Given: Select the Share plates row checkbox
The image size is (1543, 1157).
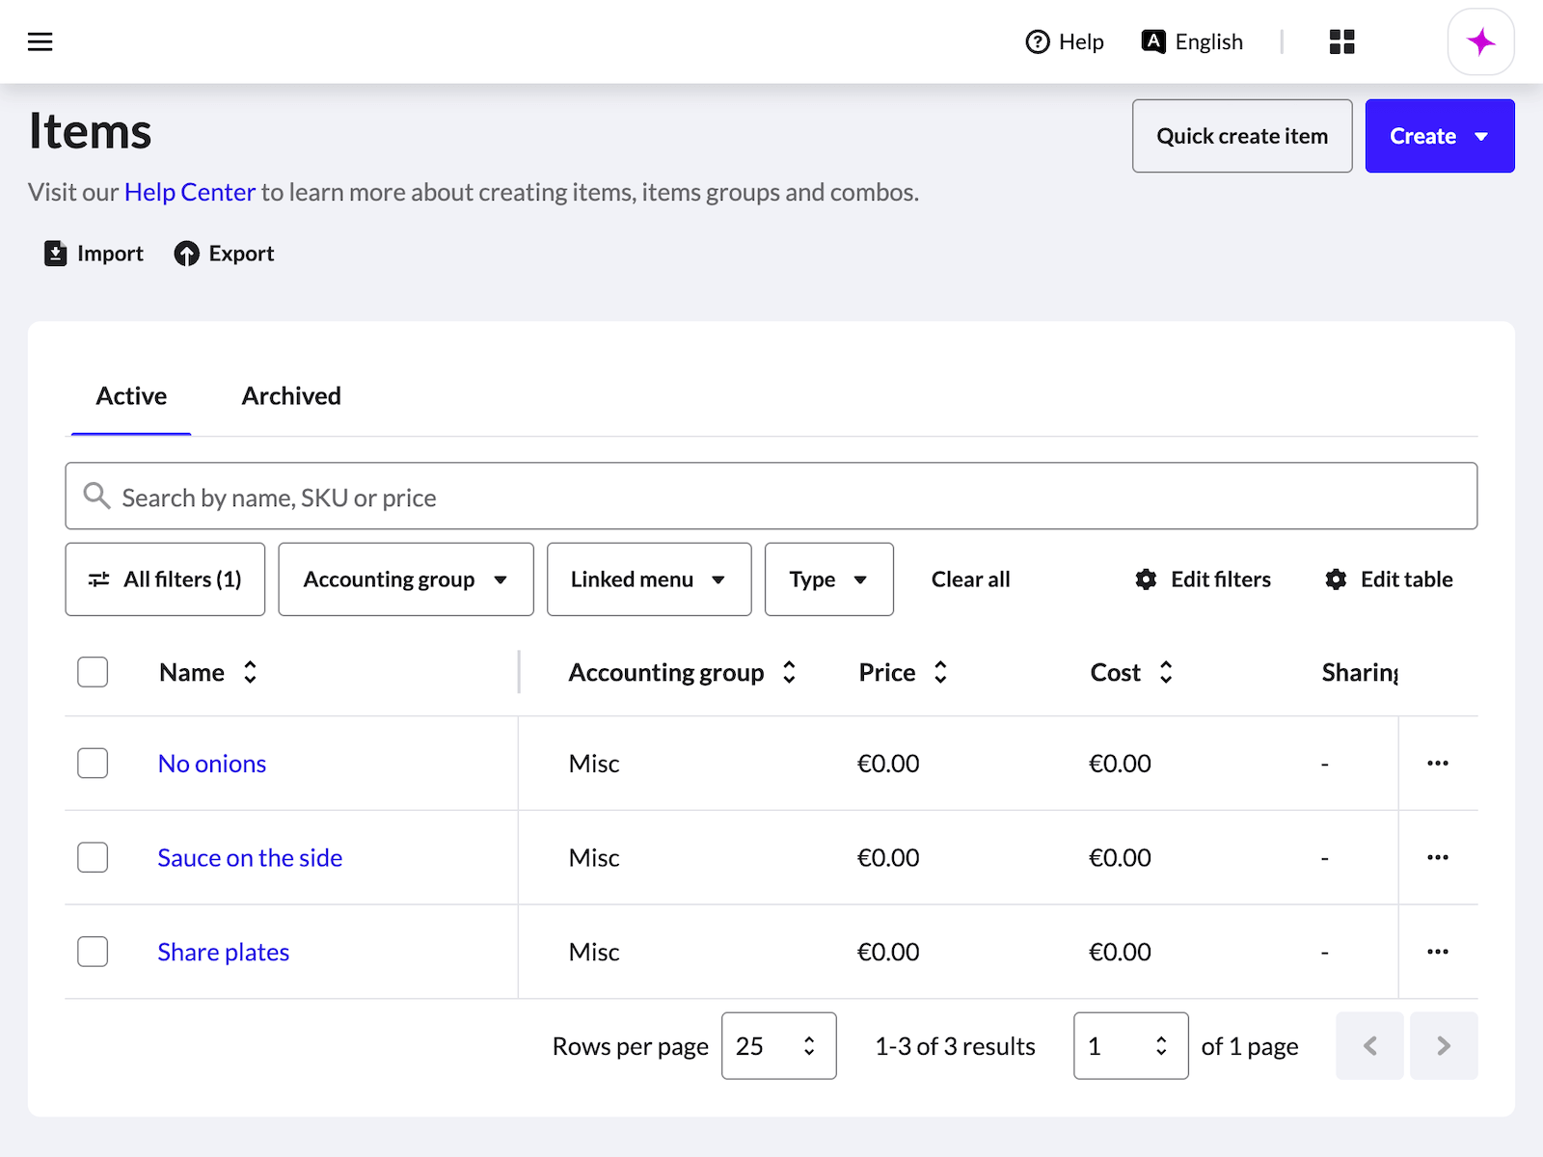Looking at the screenshot, I should click(x=93, y=952).
